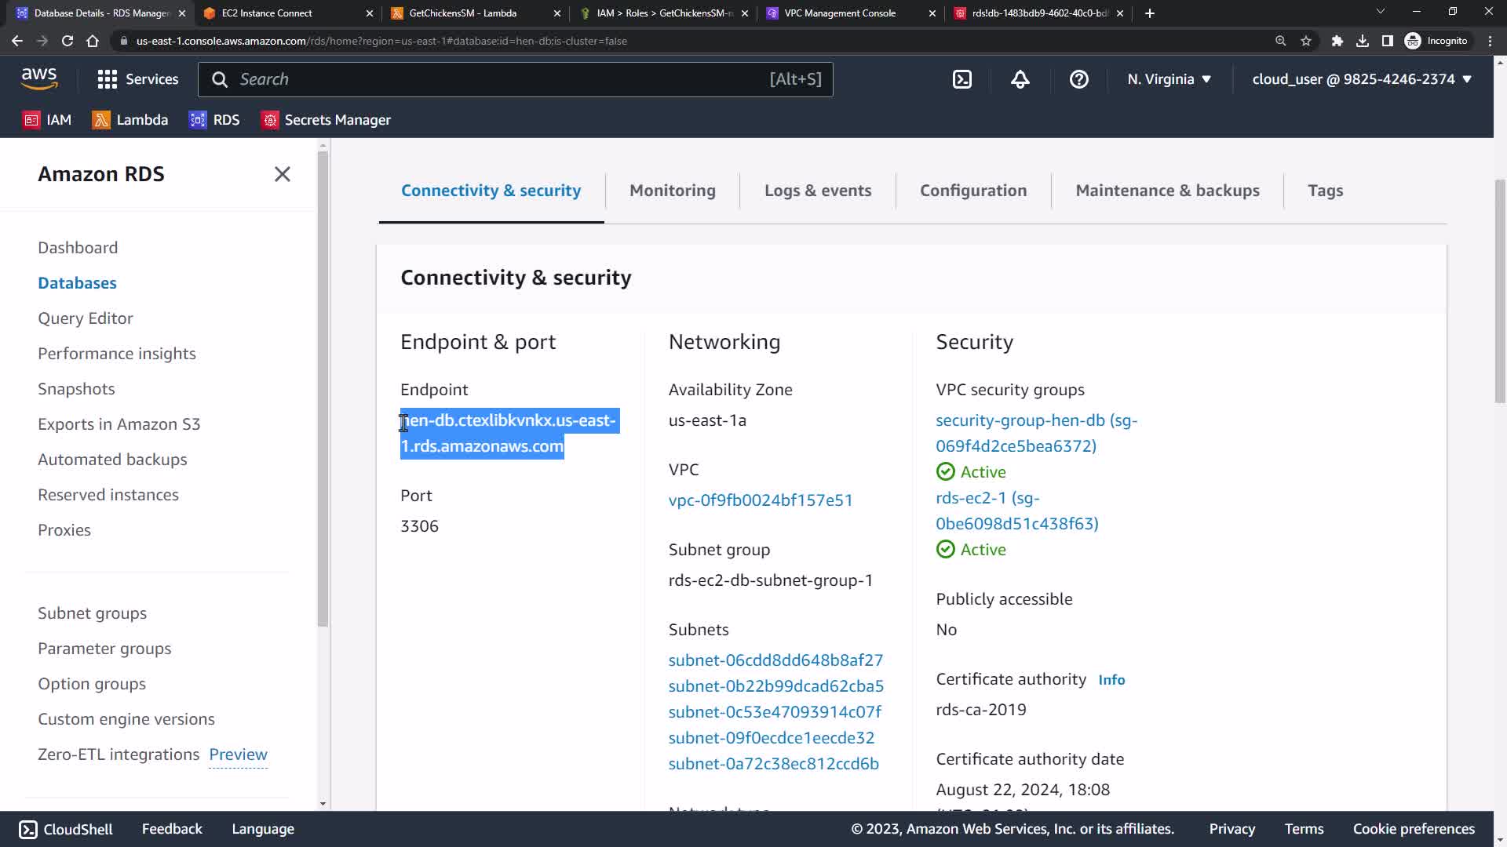
Task: Click the notifications bell icon
Action: [x=1020, y=79]
